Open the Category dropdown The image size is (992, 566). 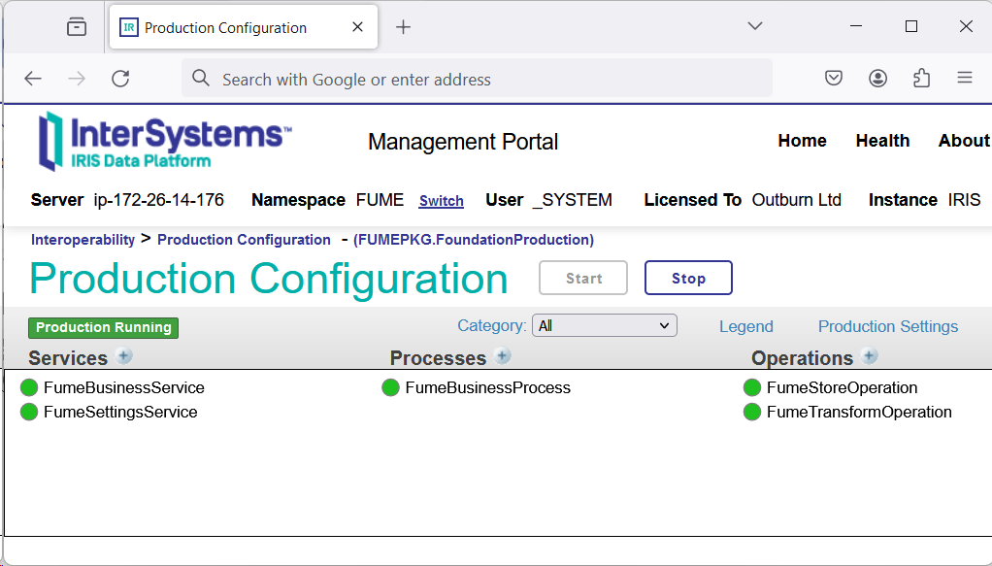point(605,325)
